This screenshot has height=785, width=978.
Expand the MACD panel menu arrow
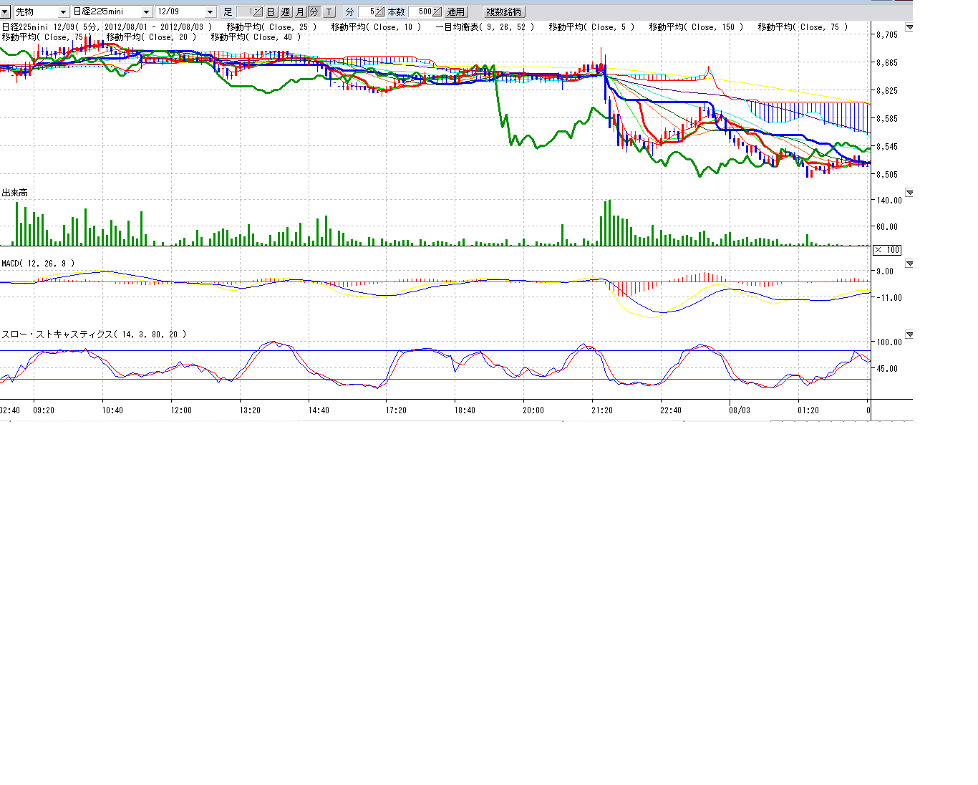(909, 264)
